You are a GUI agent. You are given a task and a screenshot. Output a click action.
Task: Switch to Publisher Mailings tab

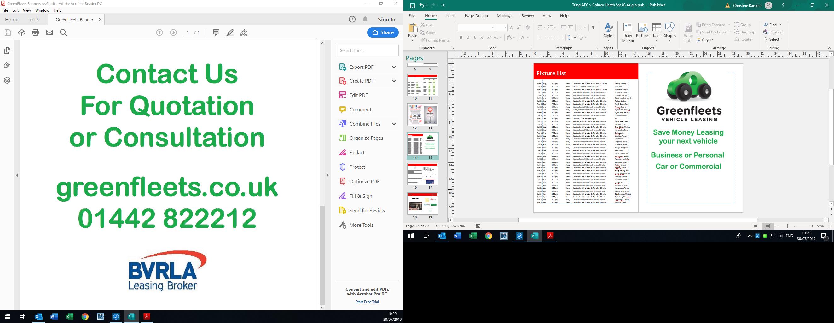point(504,15)
